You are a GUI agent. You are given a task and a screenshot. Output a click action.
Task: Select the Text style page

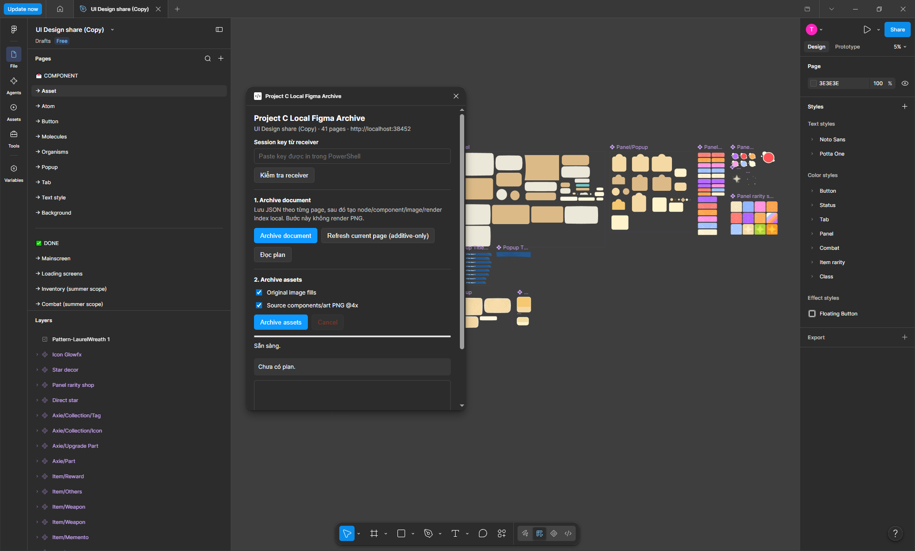[x=129, y=197]
